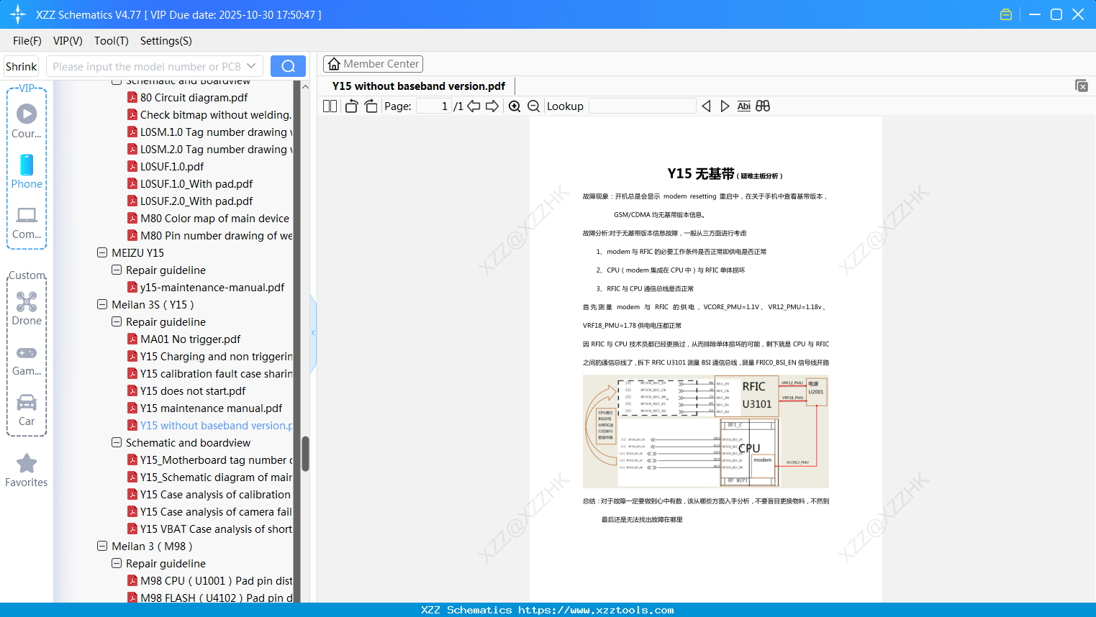This screenshot has width=1096, height=617.
Task: Open the Drone schematics section
Action: [27, 308]
